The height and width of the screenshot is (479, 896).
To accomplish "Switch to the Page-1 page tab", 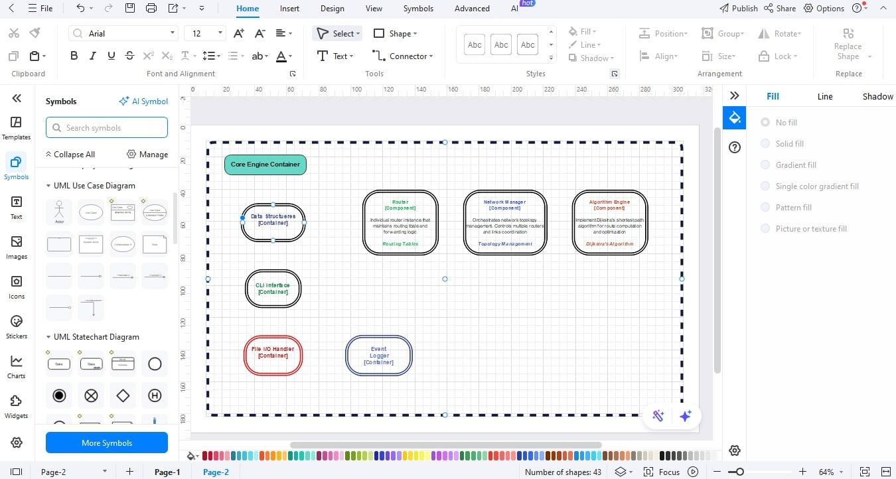I will 167,472.
